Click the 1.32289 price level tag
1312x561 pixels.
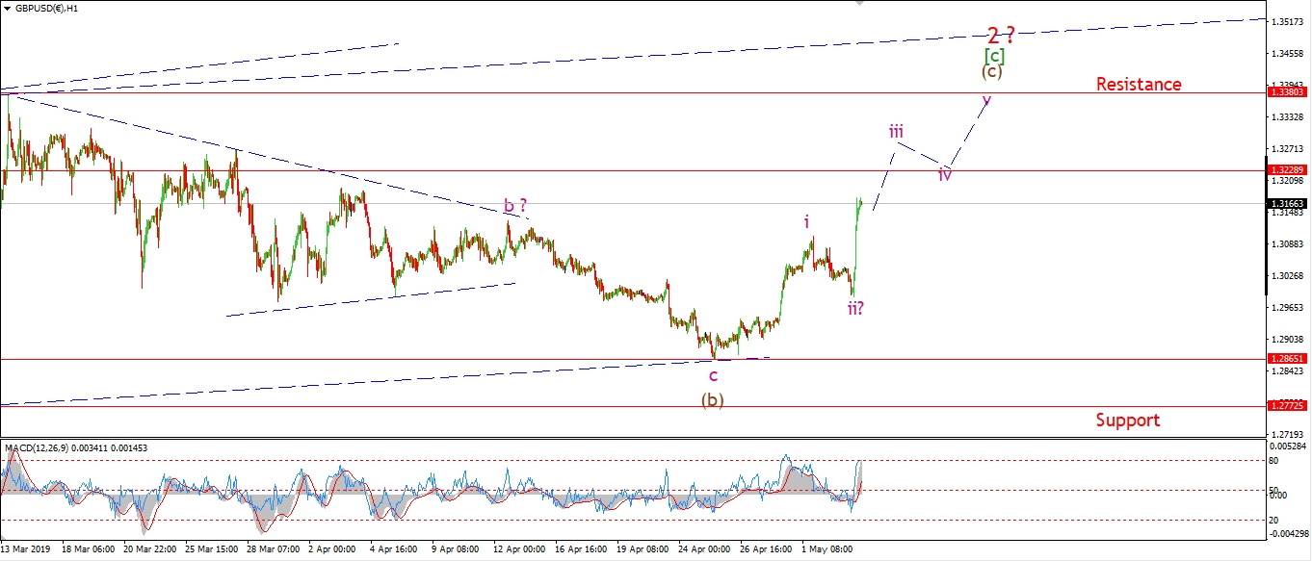tap(1288, 170)
